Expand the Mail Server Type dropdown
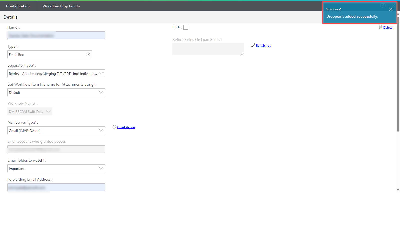Viewport: 400px width, 225px height. pyautogui.click(x=56, y=130)
